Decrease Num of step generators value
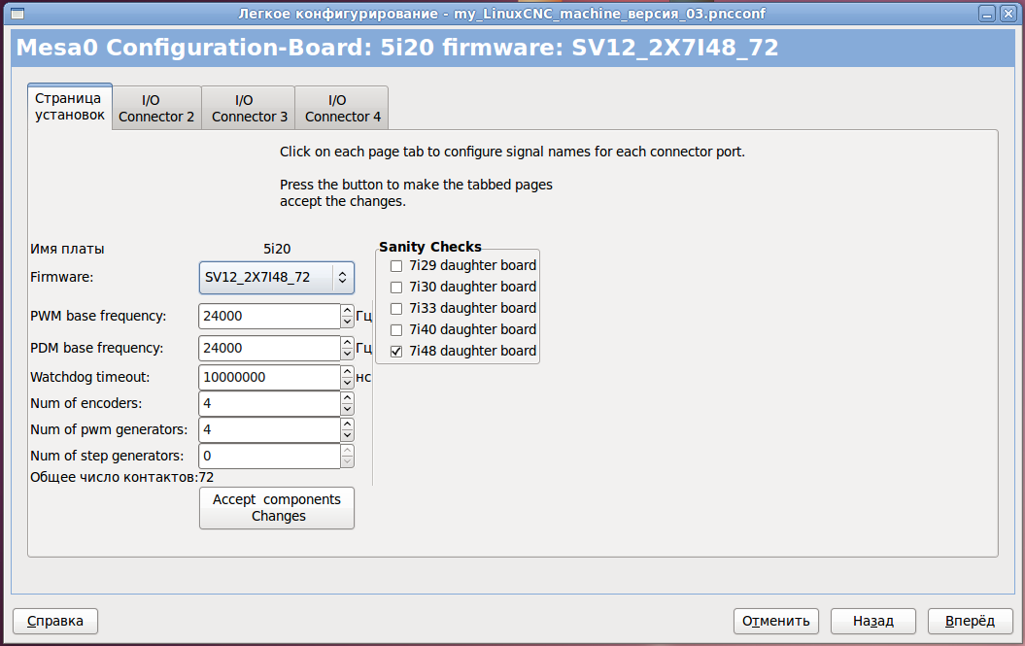The image size is (1025, 646). tap(347, 461)
